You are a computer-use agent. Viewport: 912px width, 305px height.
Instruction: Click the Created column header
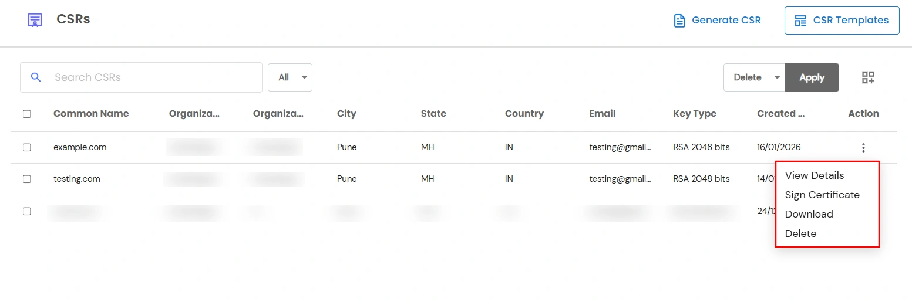[x=780, y=114]
